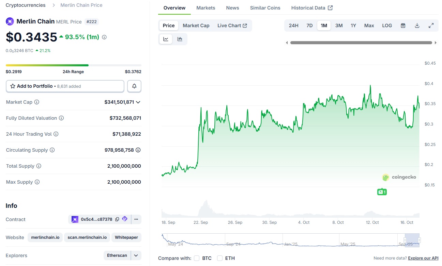Open the calendar date range picker
The image size is (442, 266).
(403, 26)
